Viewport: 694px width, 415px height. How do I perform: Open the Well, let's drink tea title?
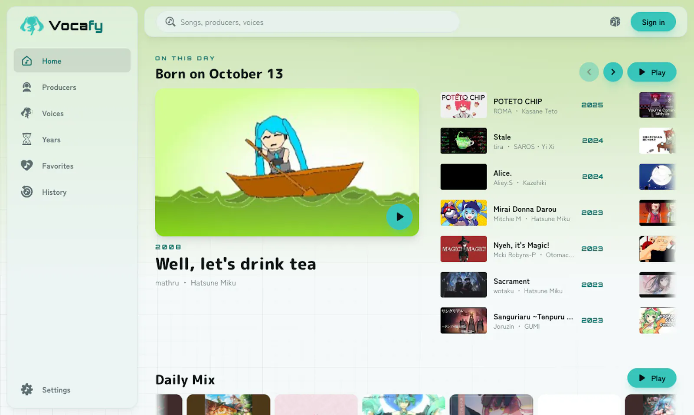click(x=236, y=264)
